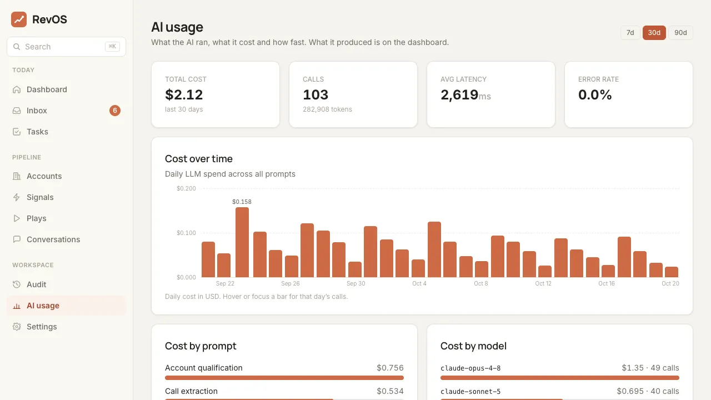Click the Total Cost value $2.12
The width and height of the screenshot is (711, 400).
[x=184, y=95]
